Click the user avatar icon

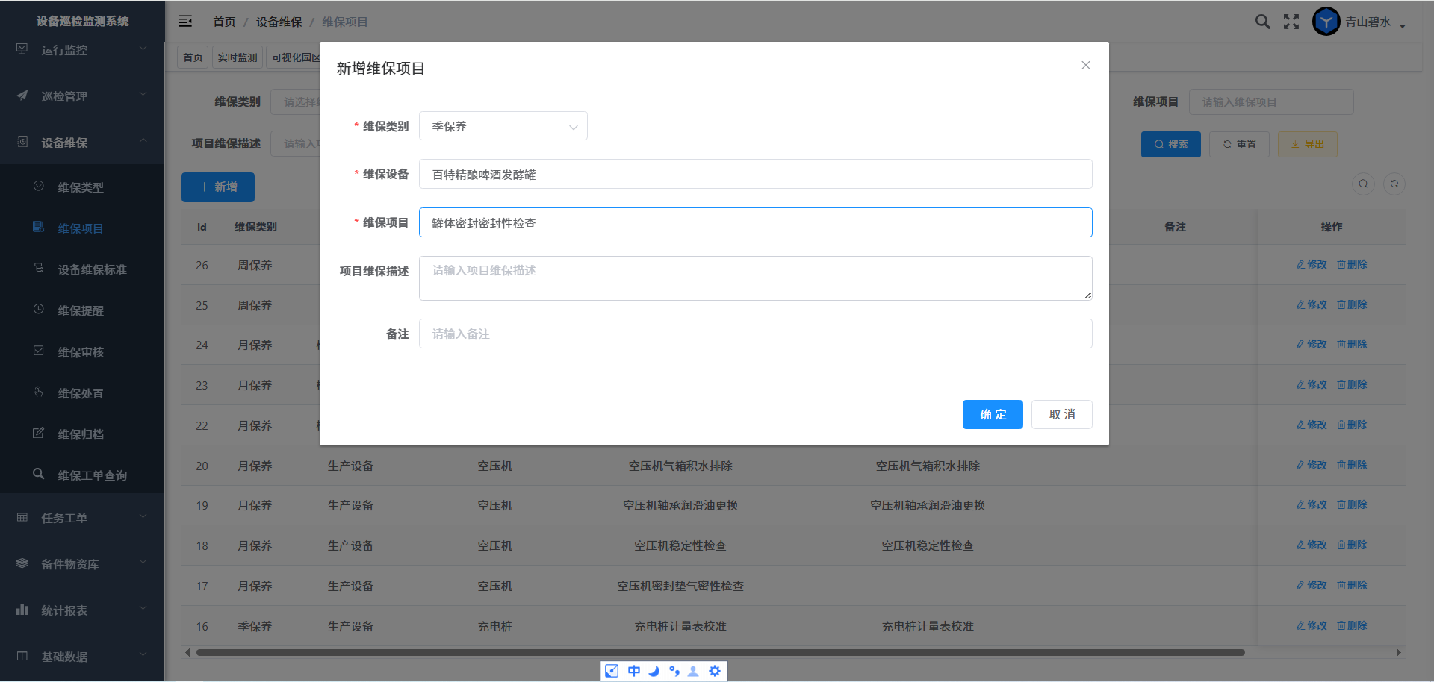(1326, 22)
